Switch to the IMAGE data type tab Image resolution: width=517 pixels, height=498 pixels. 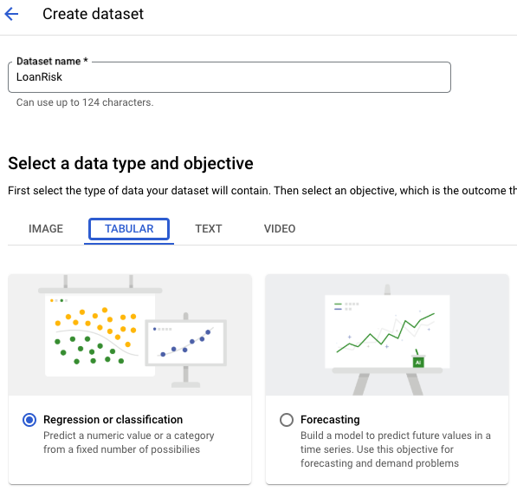pos(46,228)
